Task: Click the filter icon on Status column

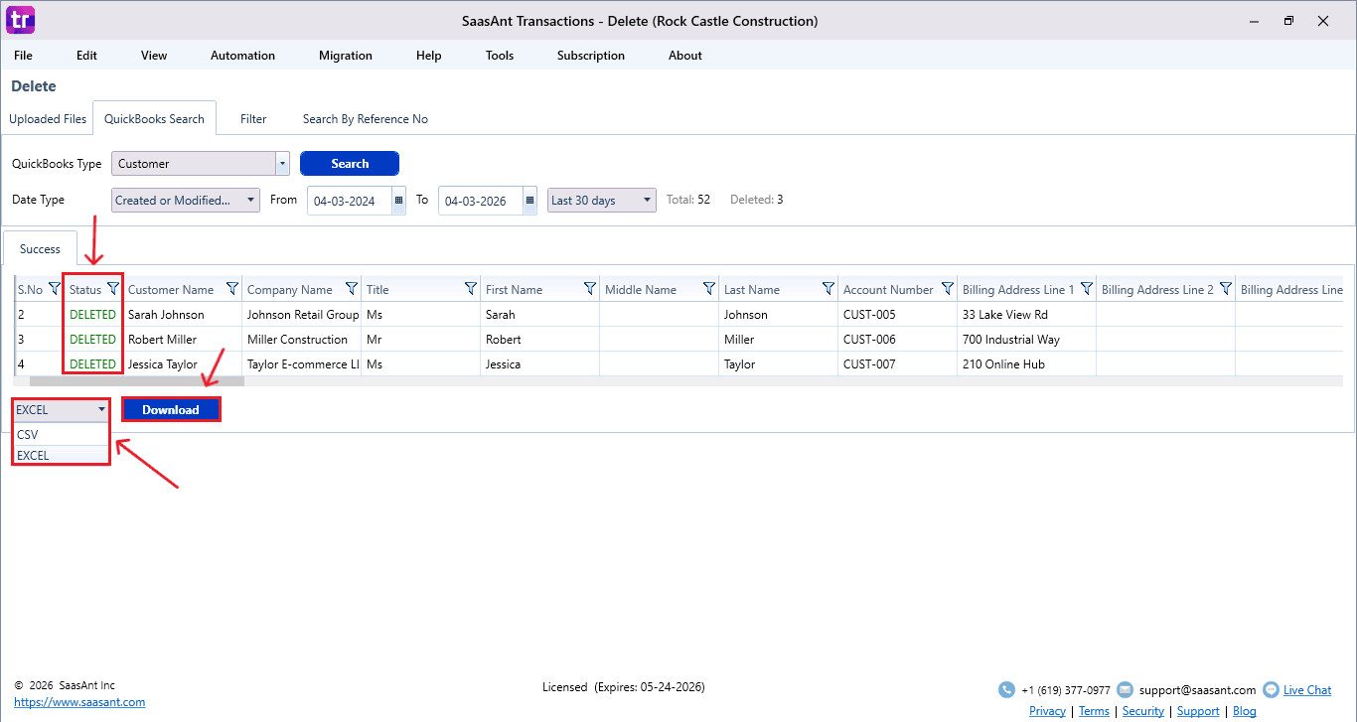Action: [x=113, y=289]
